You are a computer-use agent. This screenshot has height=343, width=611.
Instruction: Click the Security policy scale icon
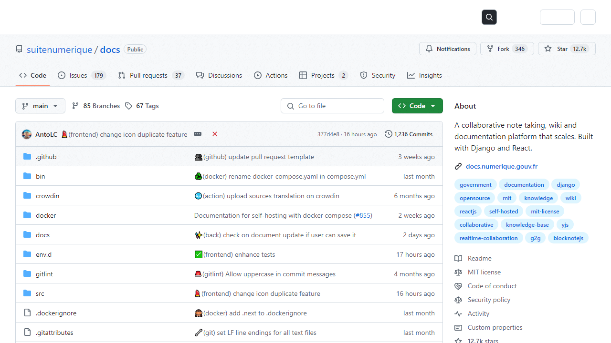(x=458, y=300)
